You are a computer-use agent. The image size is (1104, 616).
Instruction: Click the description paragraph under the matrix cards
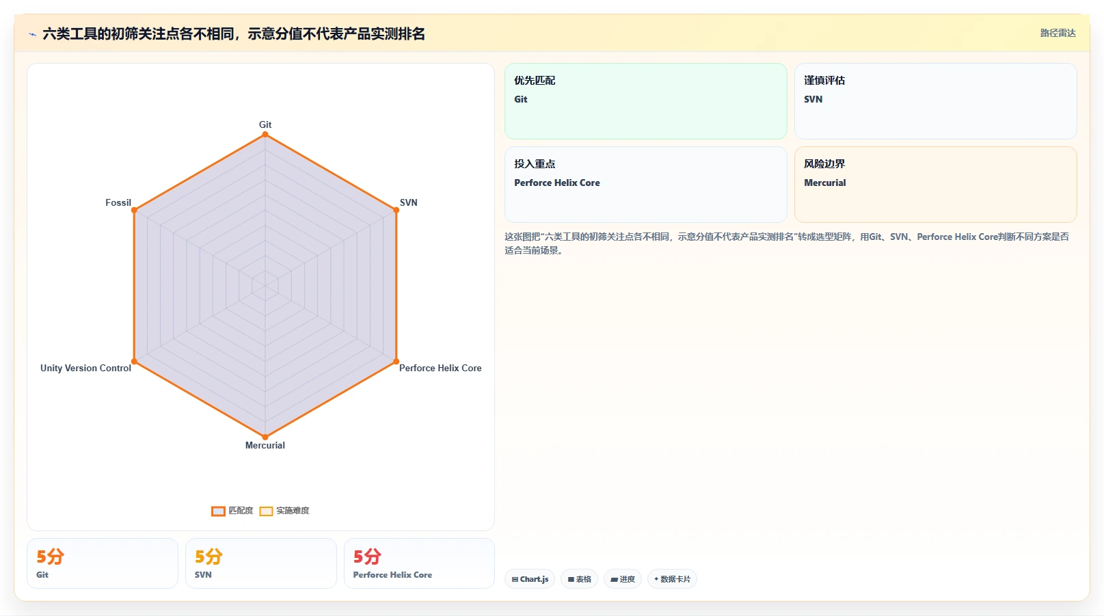(787, 243)
